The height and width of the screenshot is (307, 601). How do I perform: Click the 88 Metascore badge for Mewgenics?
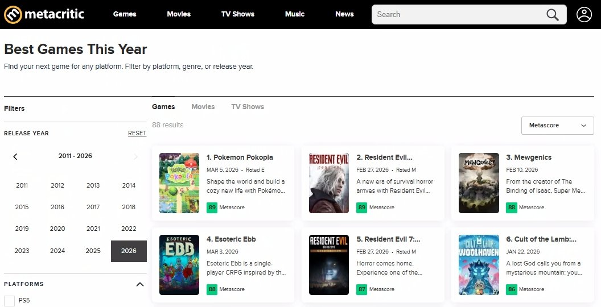pos(511,208)
